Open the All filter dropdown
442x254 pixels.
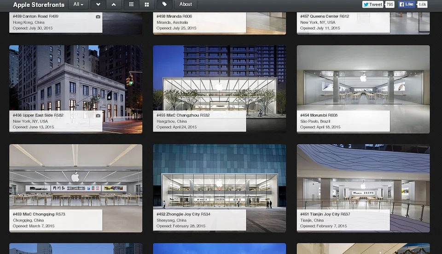tap(79, 5)
